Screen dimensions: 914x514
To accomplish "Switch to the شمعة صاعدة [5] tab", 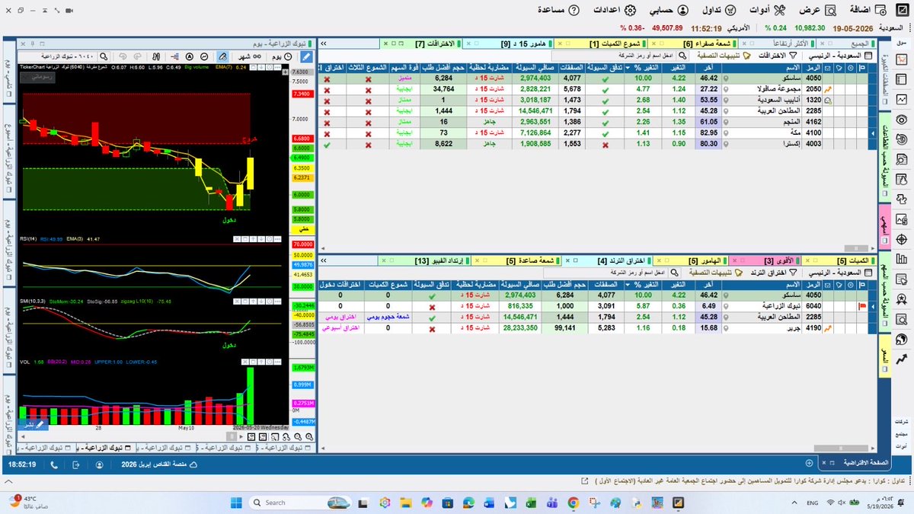I will point(516,260).
